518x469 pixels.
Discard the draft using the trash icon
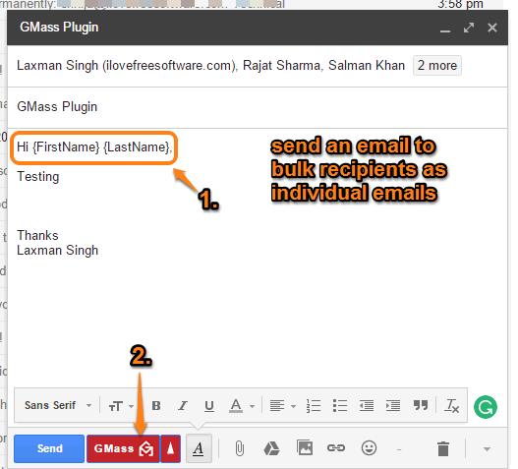pos(443,448)
